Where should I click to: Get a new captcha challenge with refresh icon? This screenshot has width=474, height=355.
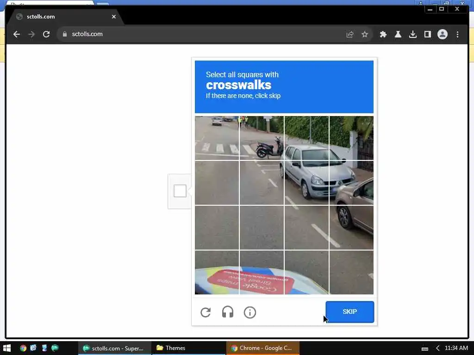tap(206, 312)
